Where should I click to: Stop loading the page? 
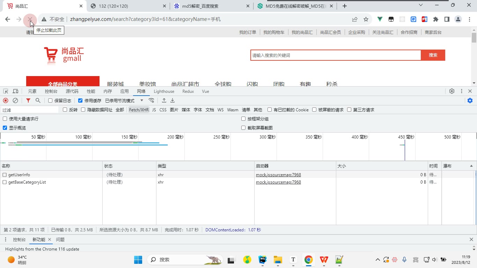[x=30, y=20]
